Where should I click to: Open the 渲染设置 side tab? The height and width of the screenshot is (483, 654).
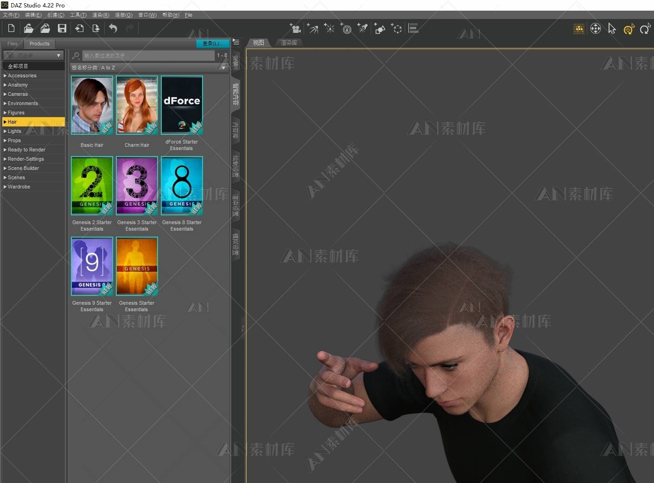coord(235,206)
